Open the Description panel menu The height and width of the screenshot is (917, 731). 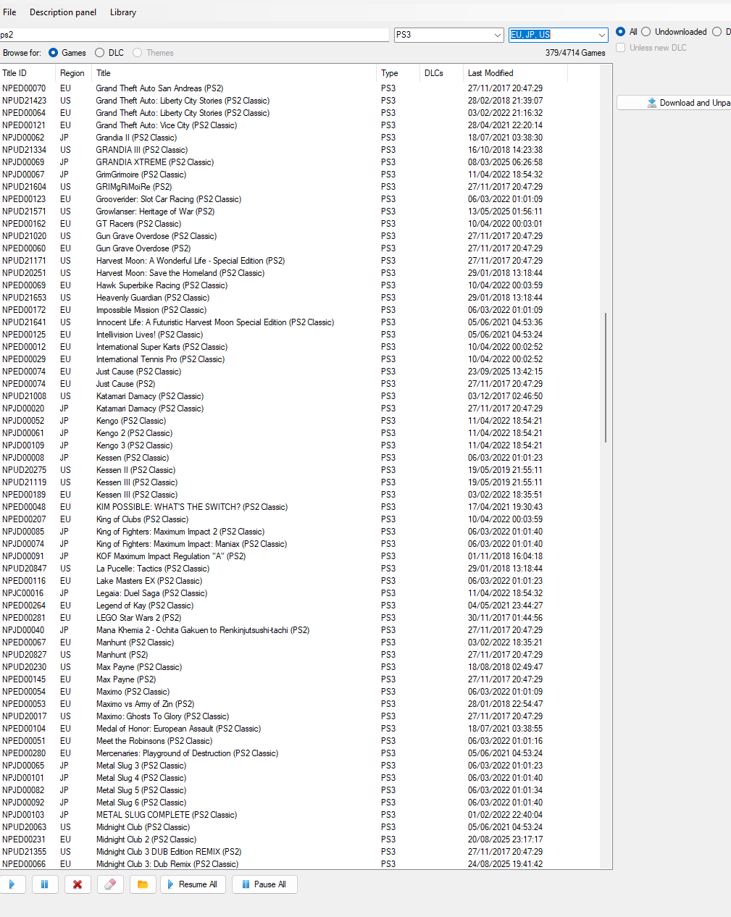[63, 12]
